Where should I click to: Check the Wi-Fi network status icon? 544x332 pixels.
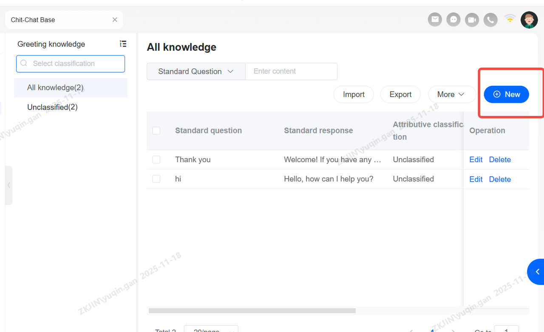tap(510, 19)
